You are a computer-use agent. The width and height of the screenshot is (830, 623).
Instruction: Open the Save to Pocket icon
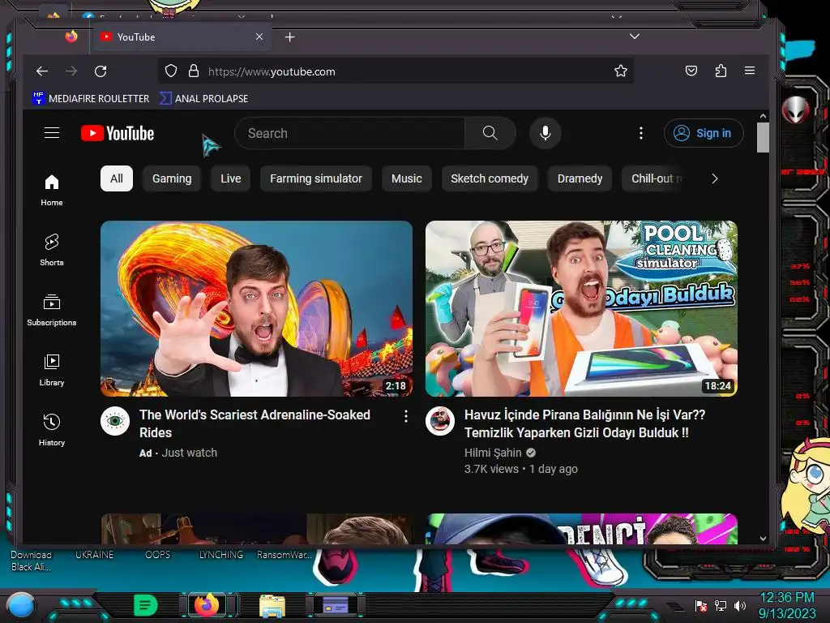point(691,71)
